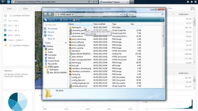Select close.png file row
The width and height of the screenshot is (198, 111).
105,74
